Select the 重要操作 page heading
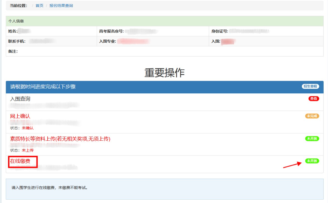 pos(165,73)
